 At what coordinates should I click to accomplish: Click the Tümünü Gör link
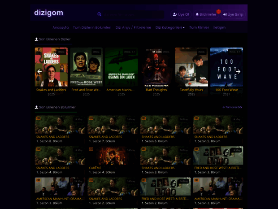(232, 107)
